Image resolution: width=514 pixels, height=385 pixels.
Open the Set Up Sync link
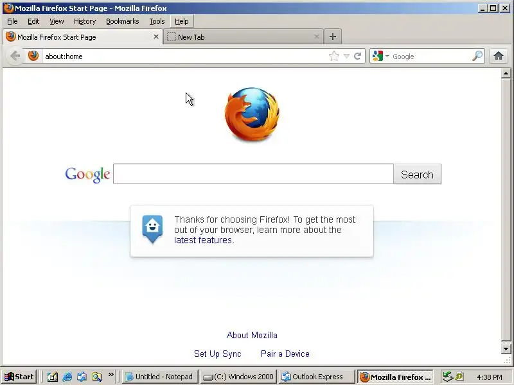click(218, 354)
